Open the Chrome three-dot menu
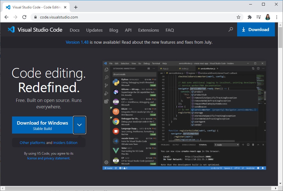Image resolution: width=283 pixels, height=191 pixels. (x=277, y=17)
